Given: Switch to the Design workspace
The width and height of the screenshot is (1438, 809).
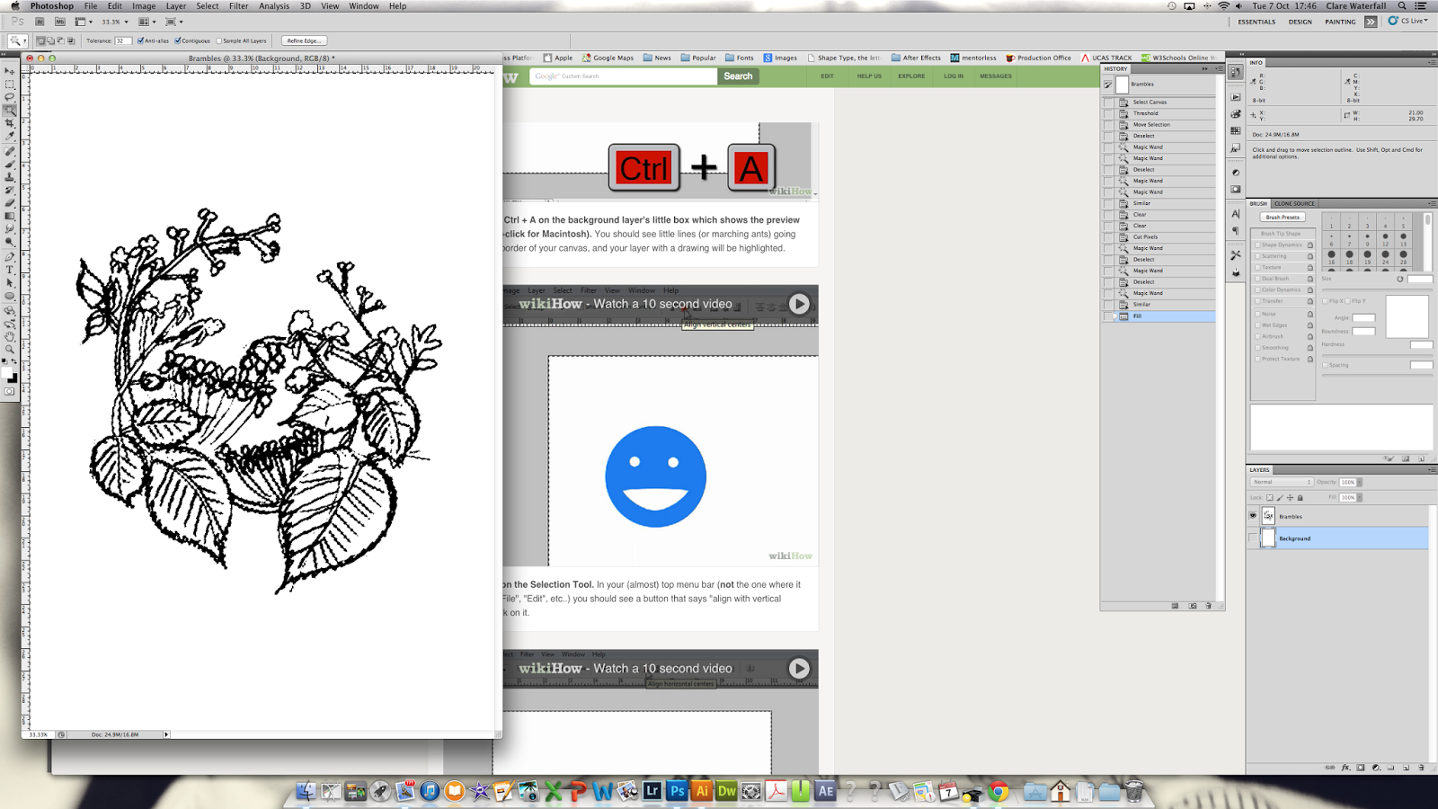Looking at the screenshot, I should tap(1300, 22).
